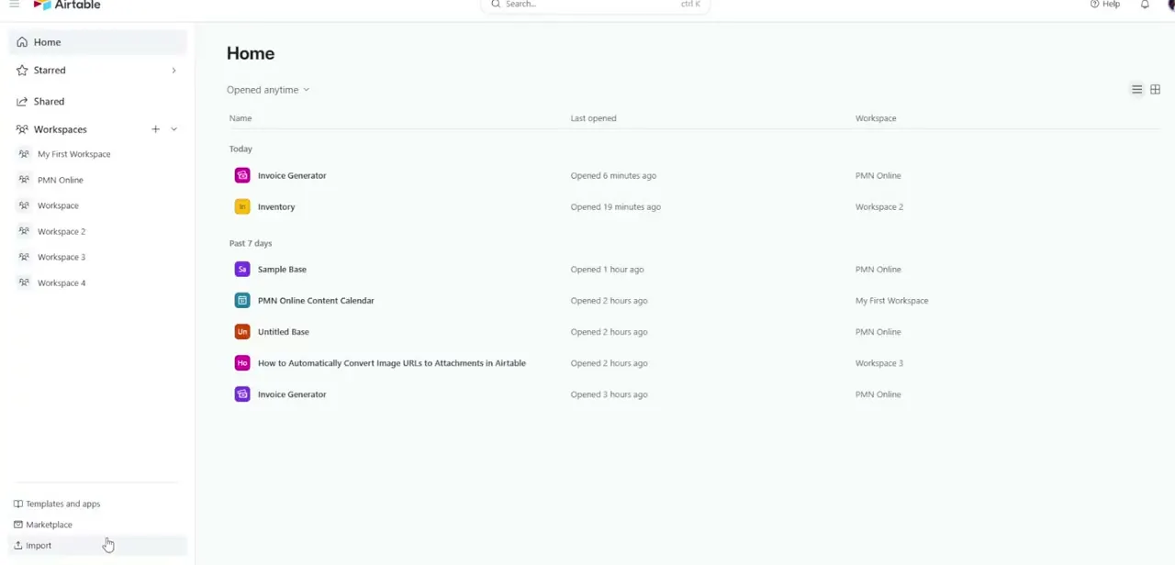Switch to list view

point(1136,89)
